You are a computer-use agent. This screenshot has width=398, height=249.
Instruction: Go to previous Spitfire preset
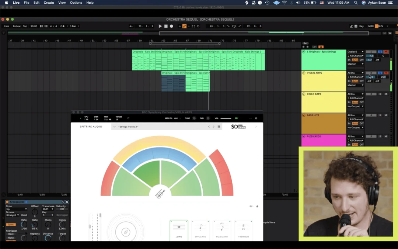tap(209, 127)
